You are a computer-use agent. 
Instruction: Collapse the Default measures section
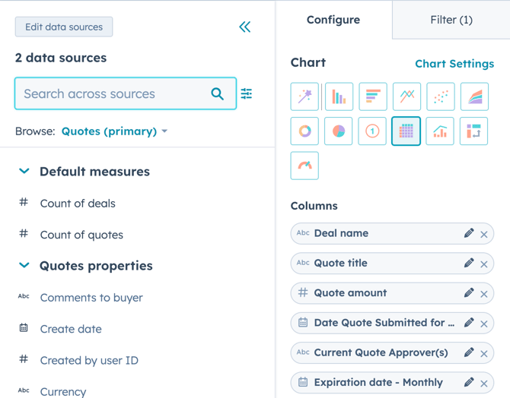24,172
